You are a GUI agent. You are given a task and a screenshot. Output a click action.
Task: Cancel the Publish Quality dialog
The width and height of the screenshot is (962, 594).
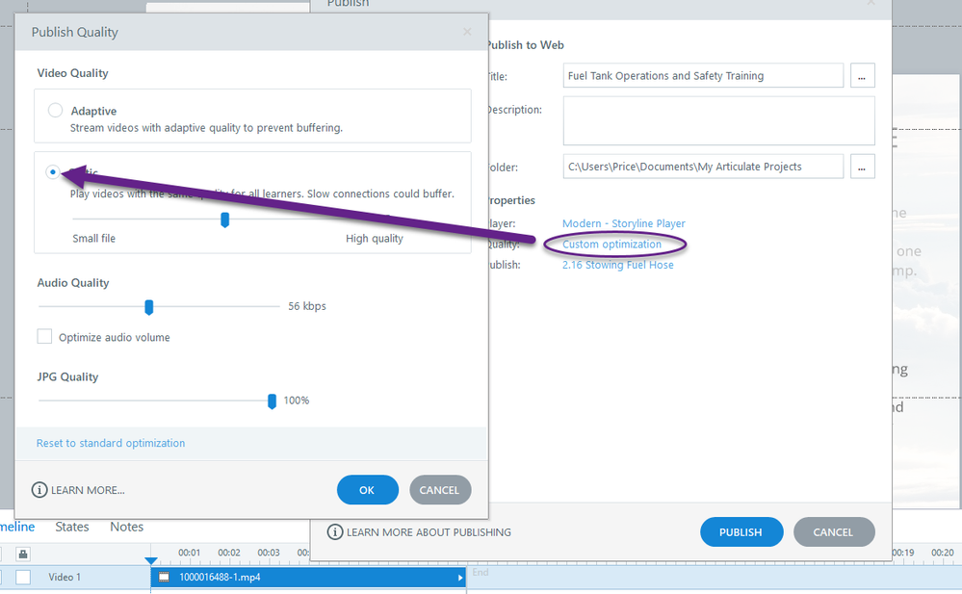click(440, 490)
